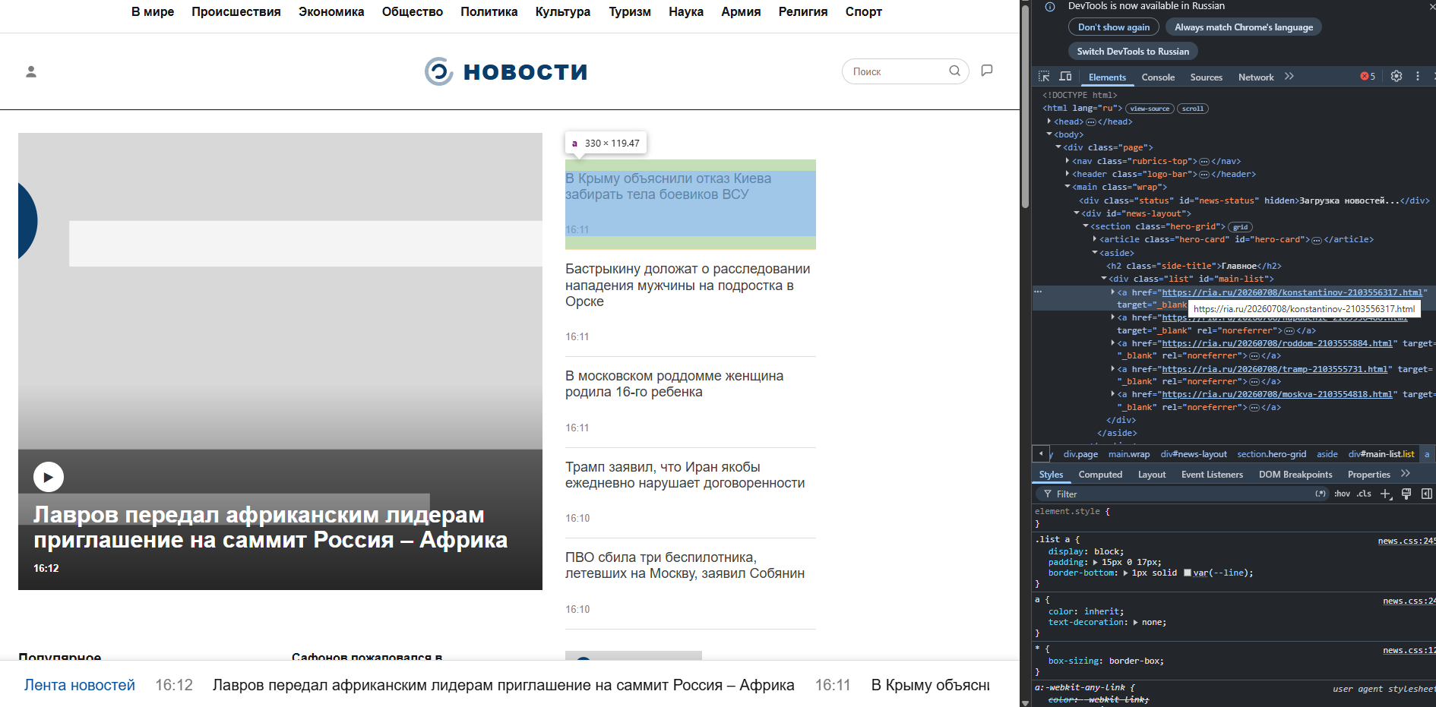The height and width of the screenshot is (707, 1436).
Task: Show more DevTools panels via double chevron
Action: [1289, 77]
